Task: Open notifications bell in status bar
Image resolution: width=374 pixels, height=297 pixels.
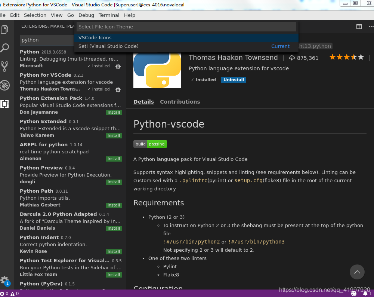Action: pos(367,293)
